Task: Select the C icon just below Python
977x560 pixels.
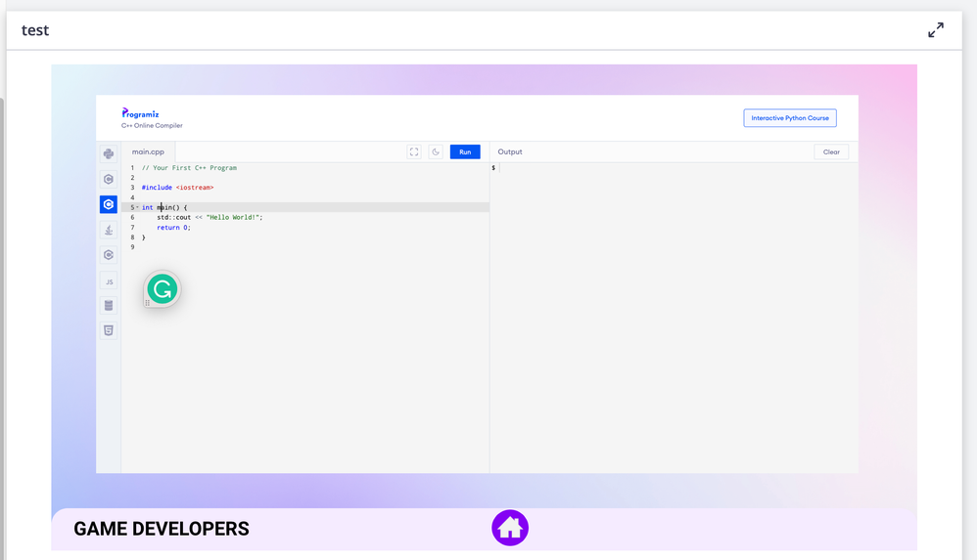Action: pyautogui.click(x=109, y=179)
